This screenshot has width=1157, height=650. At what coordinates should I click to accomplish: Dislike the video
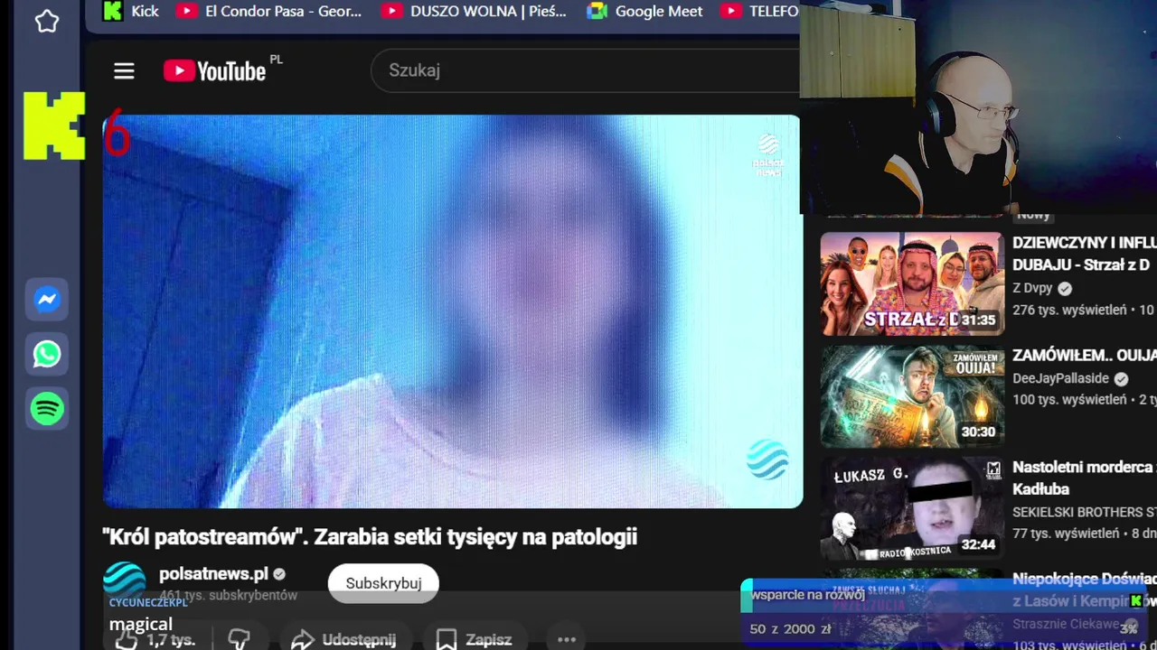239,639
